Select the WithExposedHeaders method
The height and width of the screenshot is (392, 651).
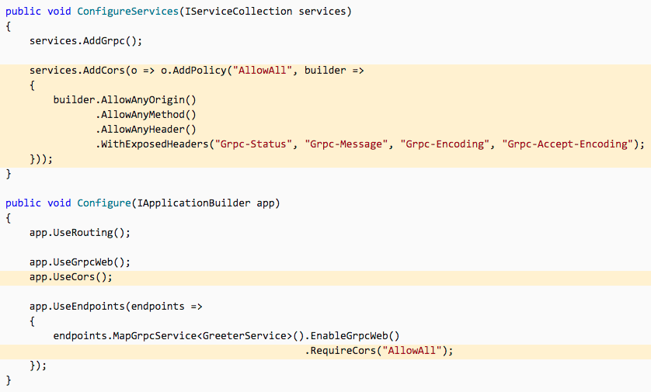155,144
